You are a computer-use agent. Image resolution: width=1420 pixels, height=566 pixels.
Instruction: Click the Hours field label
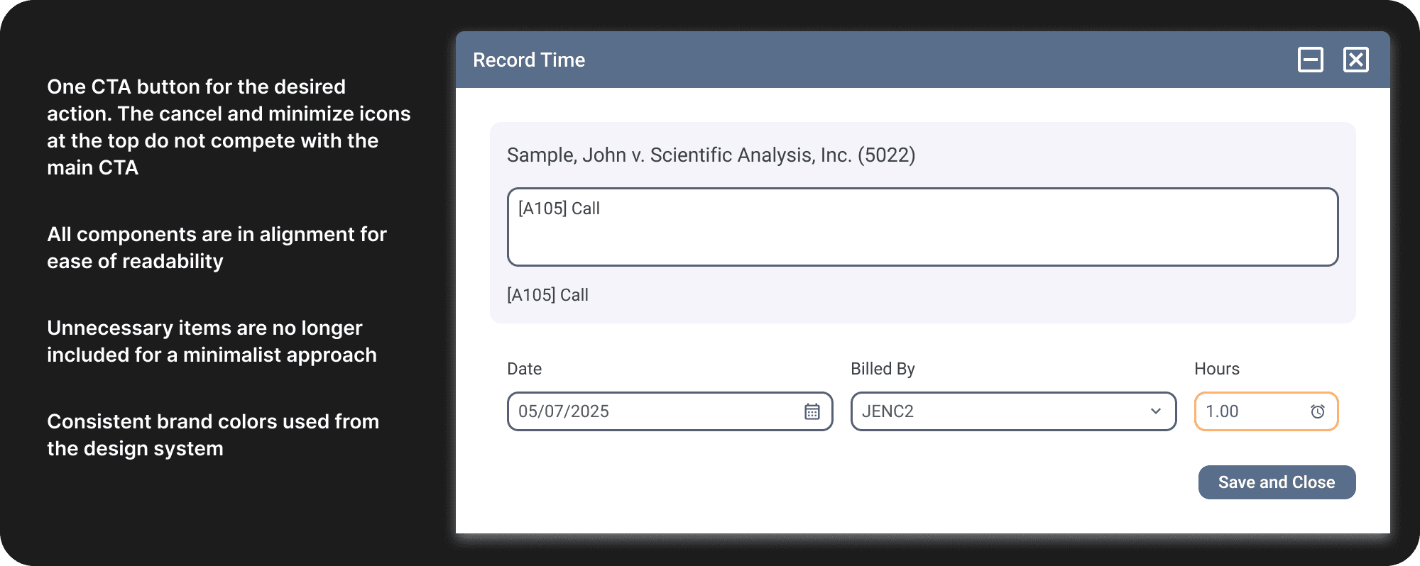click(x=1216, y=369)
